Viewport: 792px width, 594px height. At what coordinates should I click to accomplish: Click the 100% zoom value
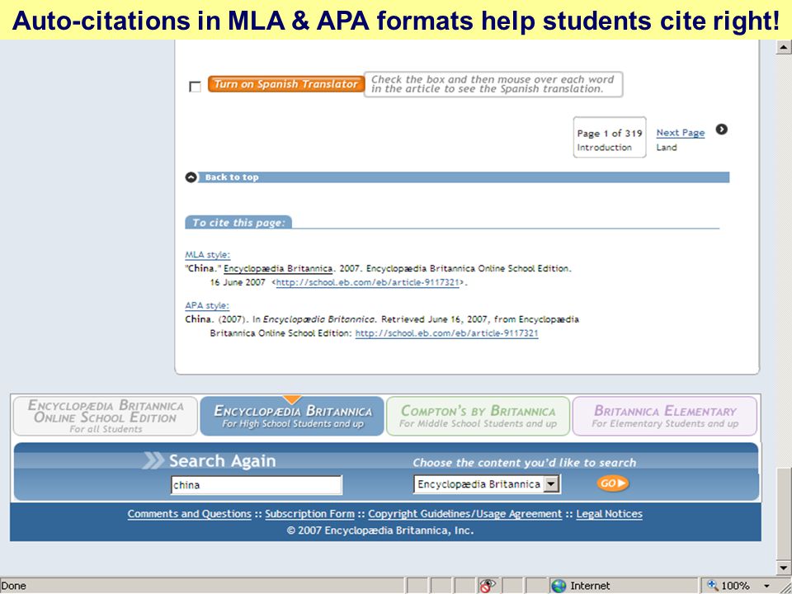735,586
